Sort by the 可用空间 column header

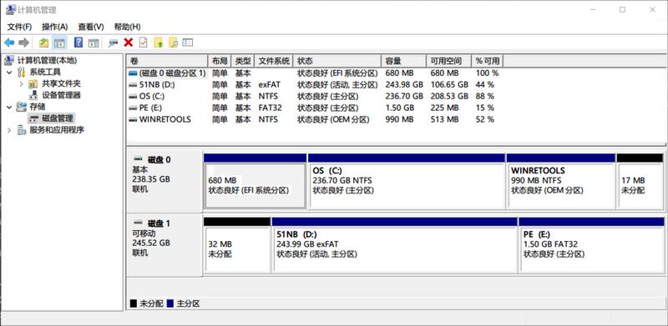coord(449,61)
